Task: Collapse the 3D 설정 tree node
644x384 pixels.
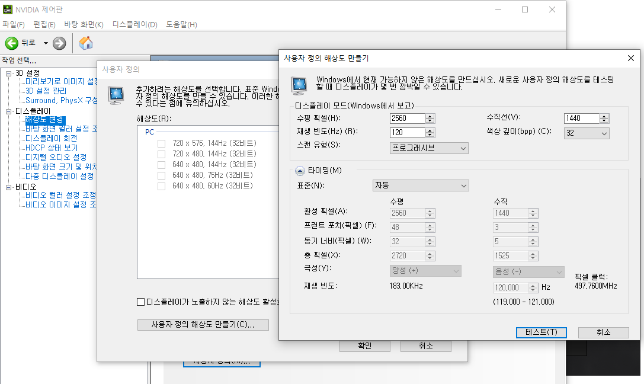Action: pyautogui.click(x=9, y=73)
